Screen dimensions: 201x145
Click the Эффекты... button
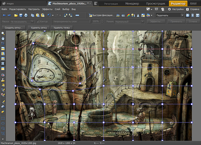coord(156,21)
